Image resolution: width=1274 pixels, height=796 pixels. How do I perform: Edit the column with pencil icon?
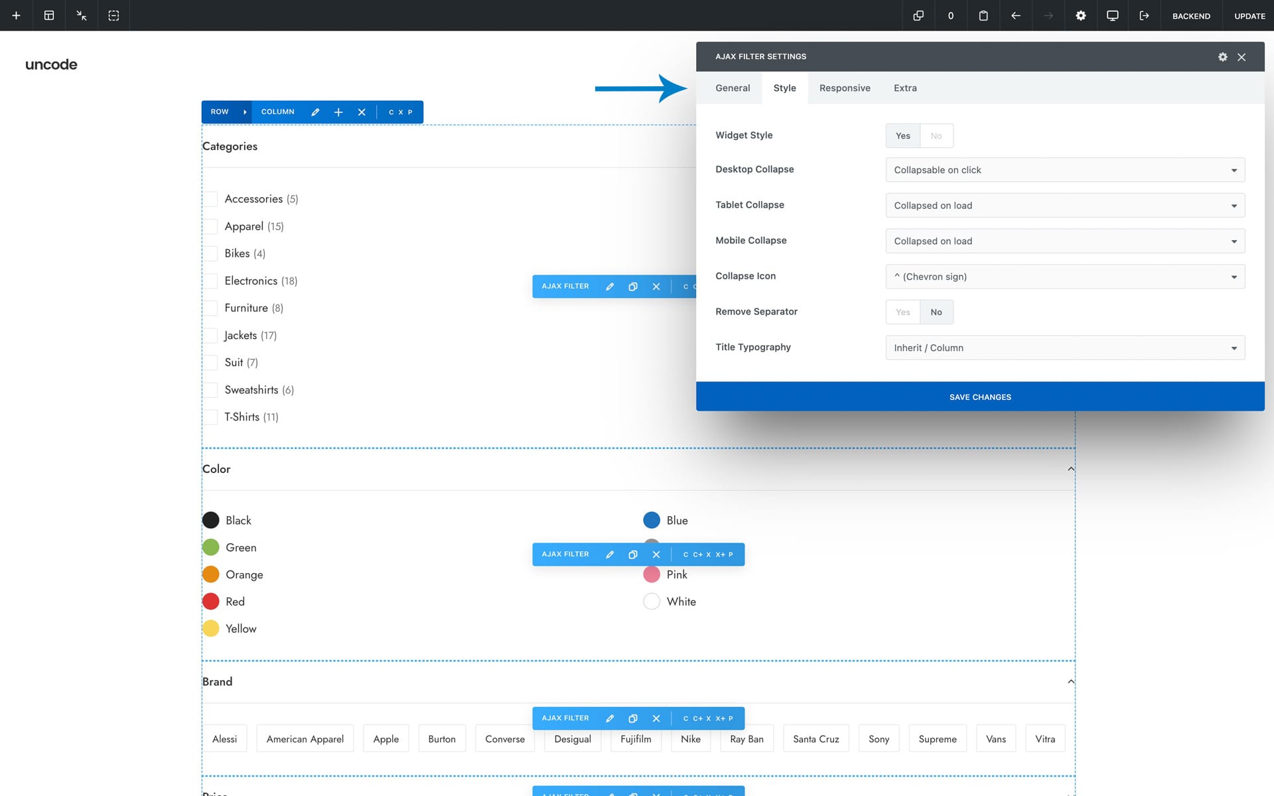coord(315,112)
